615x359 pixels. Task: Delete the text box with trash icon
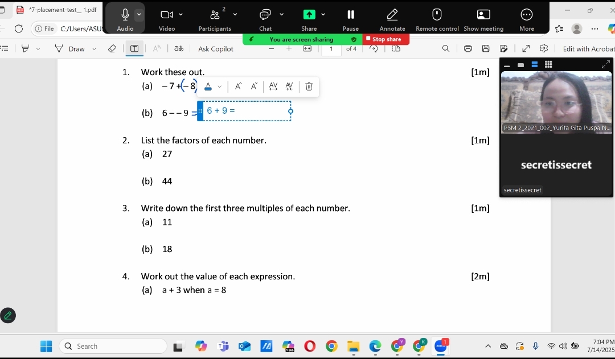point(309,86)
